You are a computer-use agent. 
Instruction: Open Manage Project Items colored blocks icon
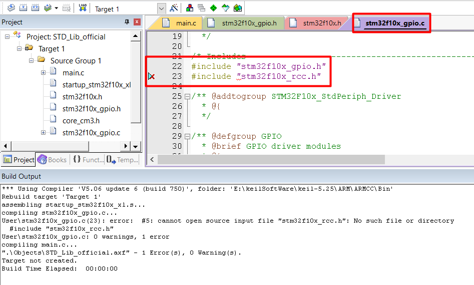pos(190,8)
